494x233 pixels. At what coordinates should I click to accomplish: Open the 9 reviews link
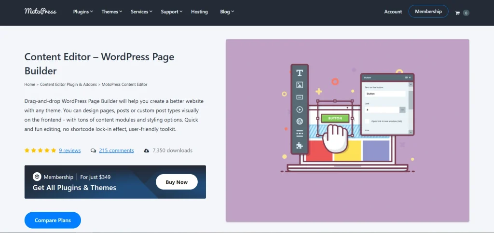69,151
